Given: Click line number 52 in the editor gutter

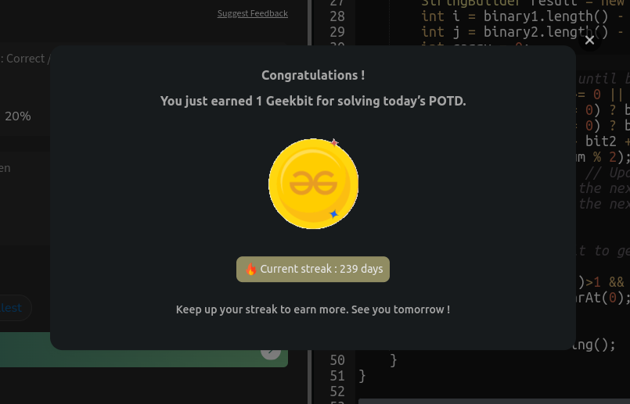Looking at the screenshot, I should tap(337, 391).
